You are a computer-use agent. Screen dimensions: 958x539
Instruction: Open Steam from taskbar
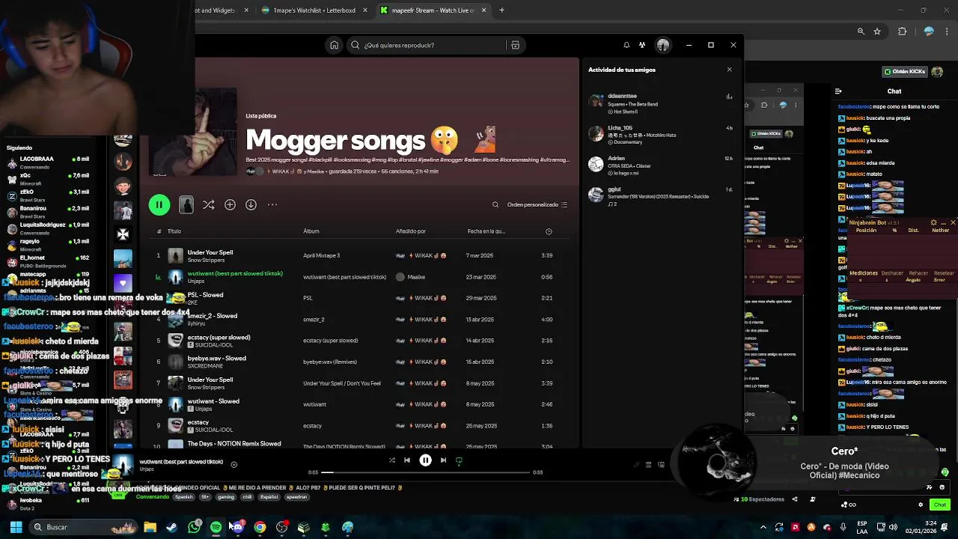pos(172,527)
